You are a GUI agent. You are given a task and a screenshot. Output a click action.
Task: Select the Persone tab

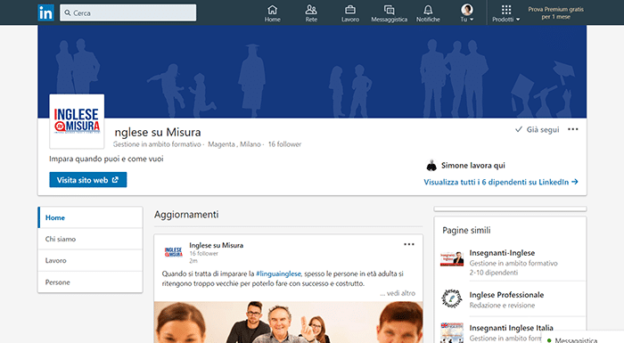(x=90, y=282)
